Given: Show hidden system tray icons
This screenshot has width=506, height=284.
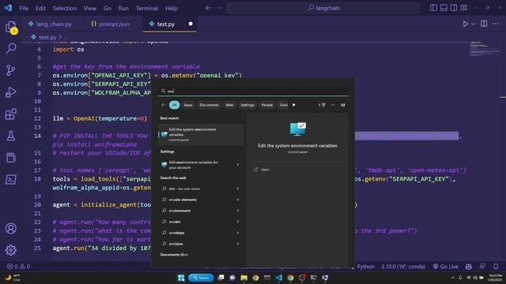Looking at the screenshot, I should 453,278.
